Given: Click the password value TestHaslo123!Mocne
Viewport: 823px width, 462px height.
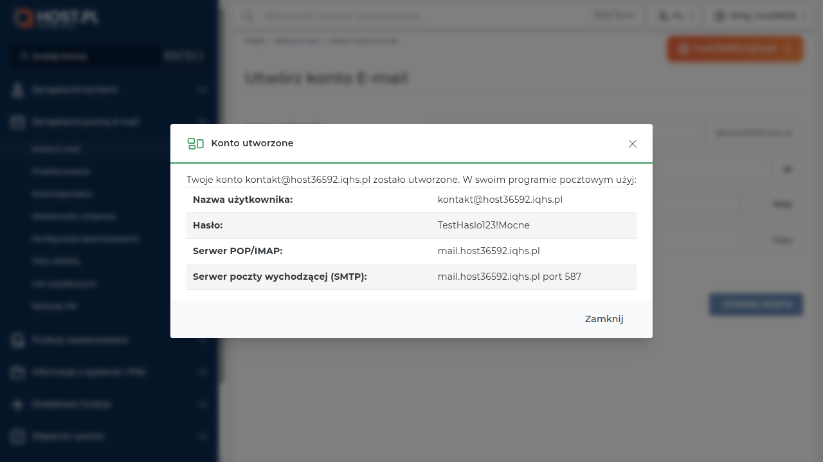Looking at the screenshot, I should 484,225.
